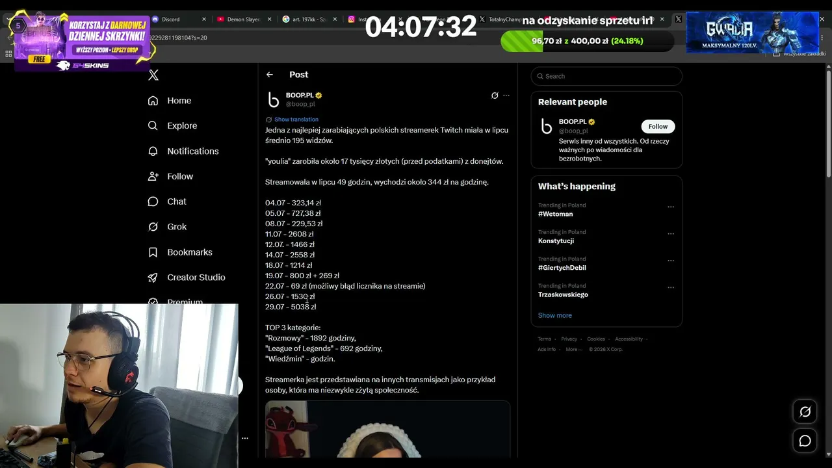
Task: Open more options for Trzaskowskiego trend
Action: click(x=671, y=287)
